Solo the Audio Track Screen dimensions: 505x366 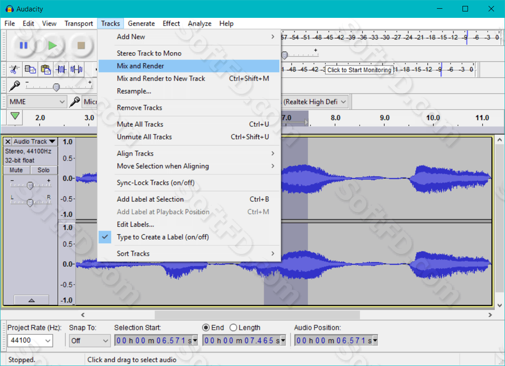(44, 170)
